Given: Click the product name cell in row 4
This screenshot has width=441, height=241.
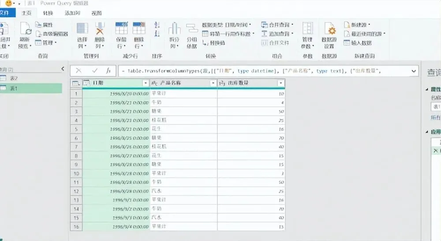Looking at the screenshot, I should click(183, 120).
